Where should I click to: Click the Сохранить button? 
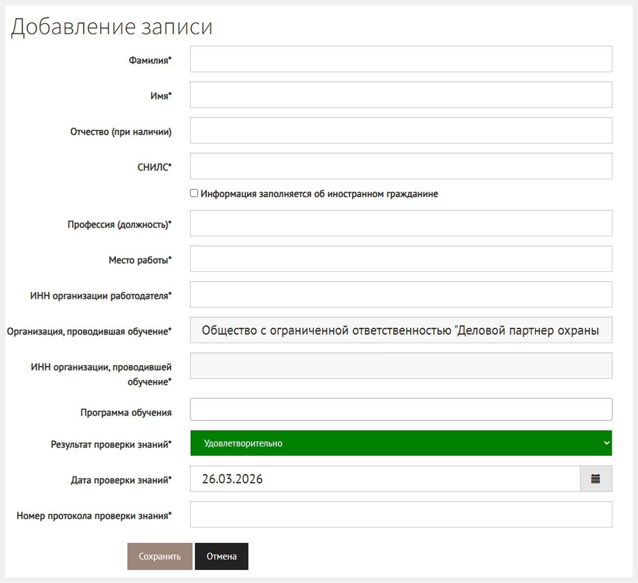tap(160, 556)
